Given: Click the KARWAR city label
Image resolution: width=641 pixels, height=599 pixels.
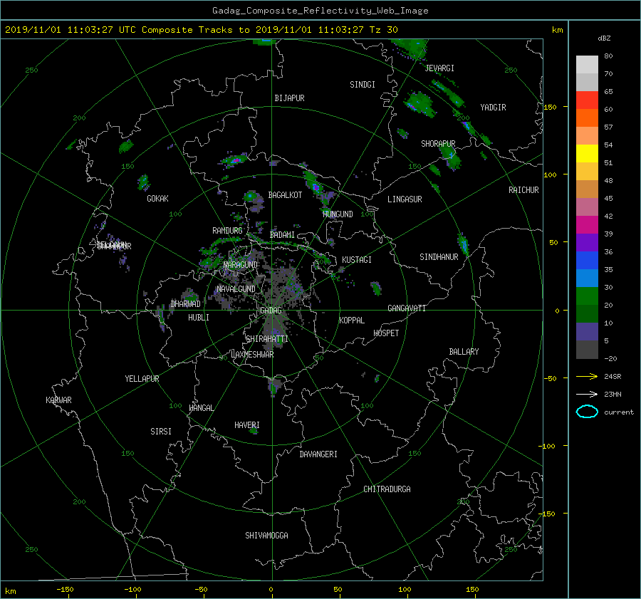Looking at the screenshot, I should pos(58,400).
